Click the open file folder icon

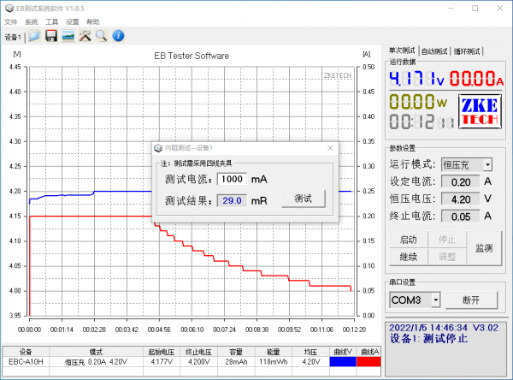34,36
